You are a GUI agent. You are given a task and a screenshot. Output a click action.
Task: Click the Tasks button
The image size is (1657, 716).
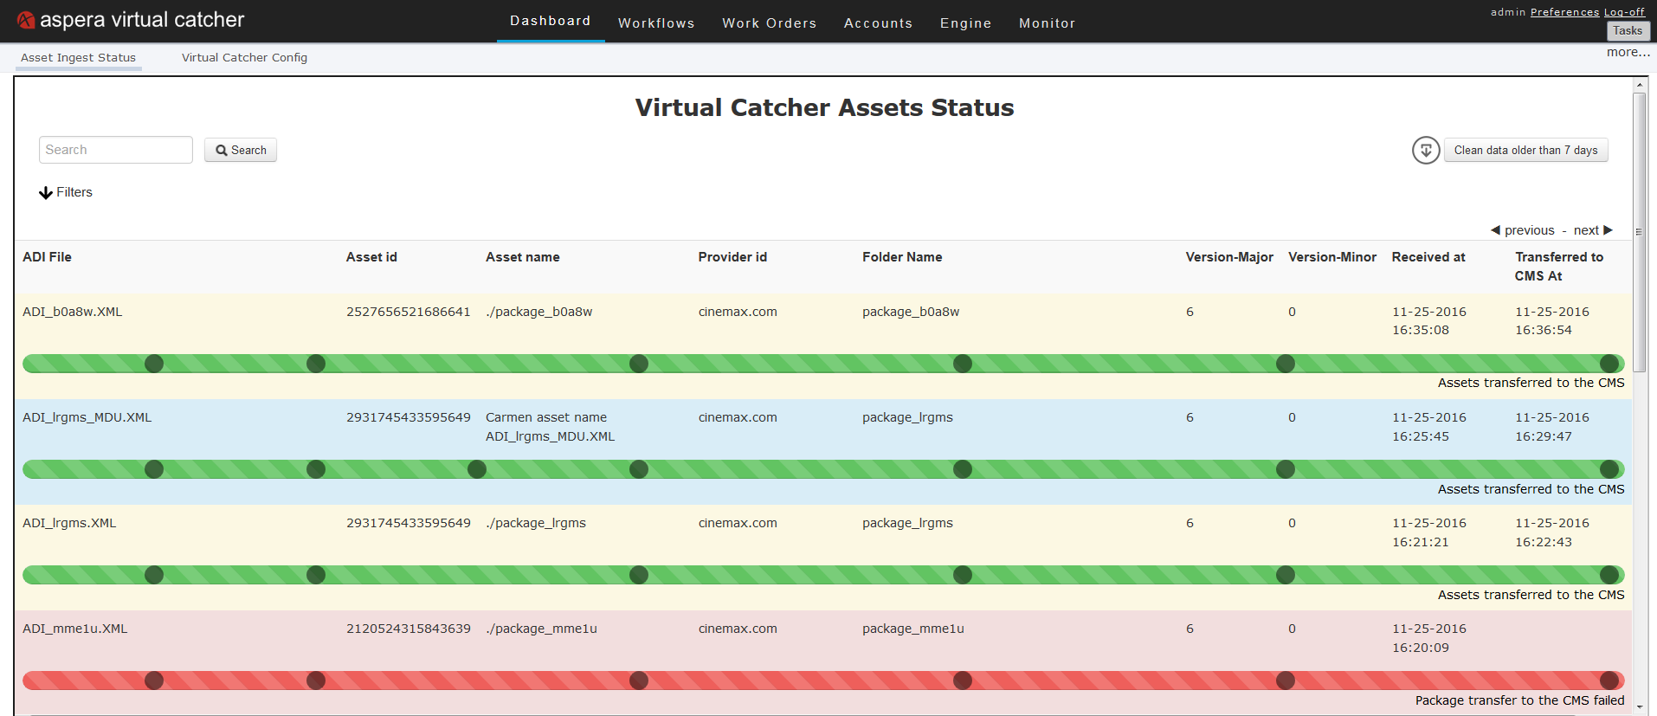[1628, 31]
